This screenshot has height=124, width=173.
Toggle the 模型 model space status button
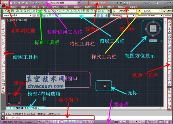[116, 122]
